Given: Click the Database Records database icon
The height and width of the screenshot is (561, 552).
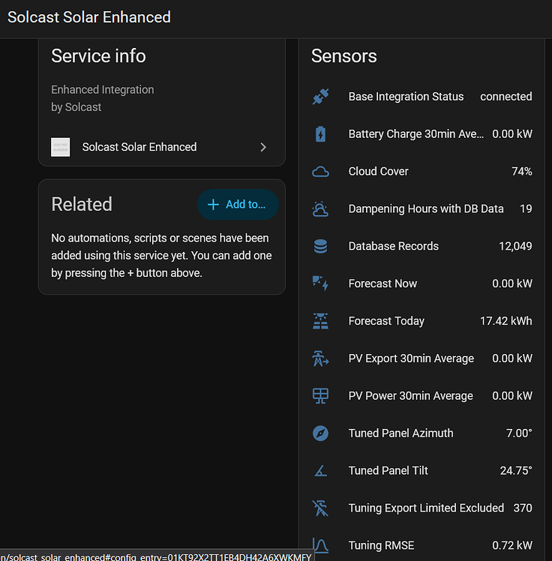Looking at the screenshot, I should (320, 247).
